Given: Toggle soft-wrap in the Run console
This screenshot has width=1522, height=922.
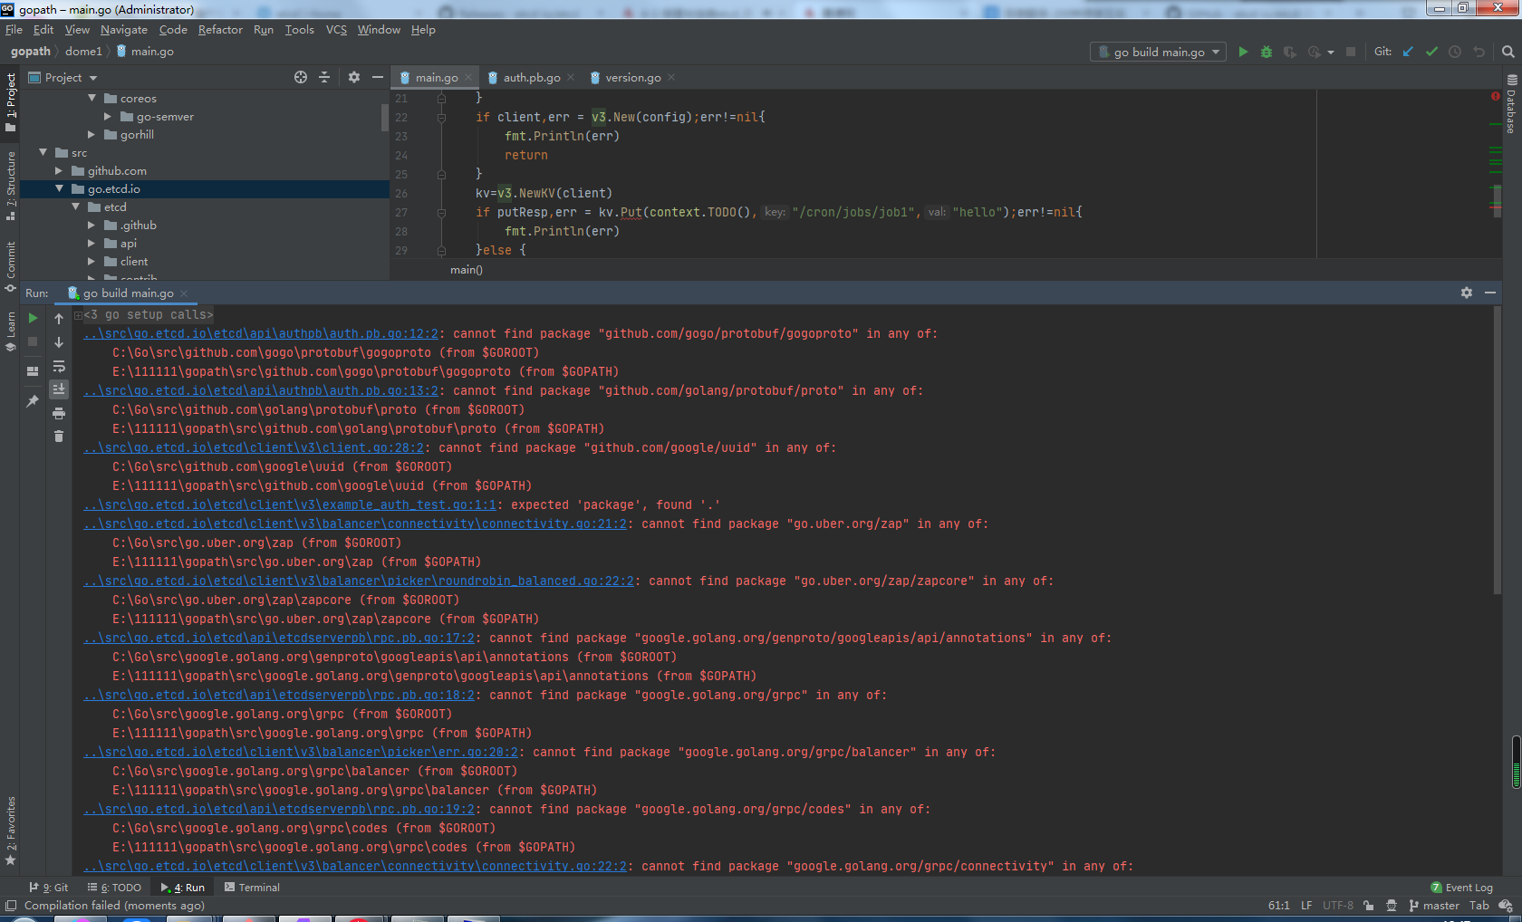Looking at the screenshot, I should coord(59,367).
